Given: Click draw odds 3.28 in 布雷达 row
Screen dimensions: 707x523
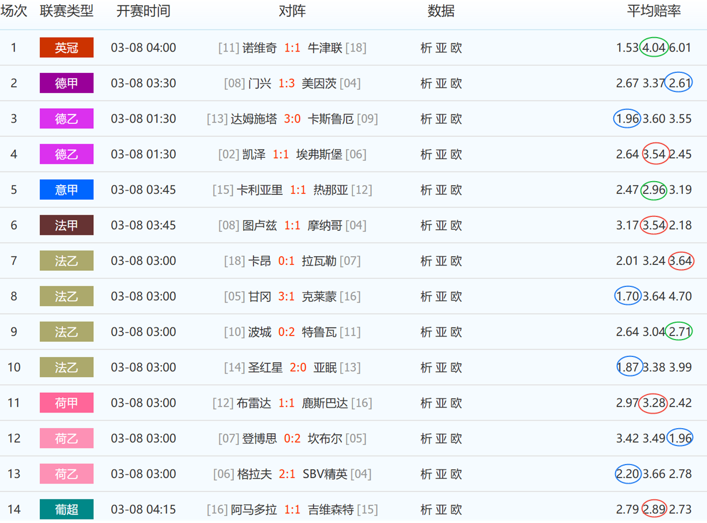Looking at the screenshot, I should (x=654, y=403).
